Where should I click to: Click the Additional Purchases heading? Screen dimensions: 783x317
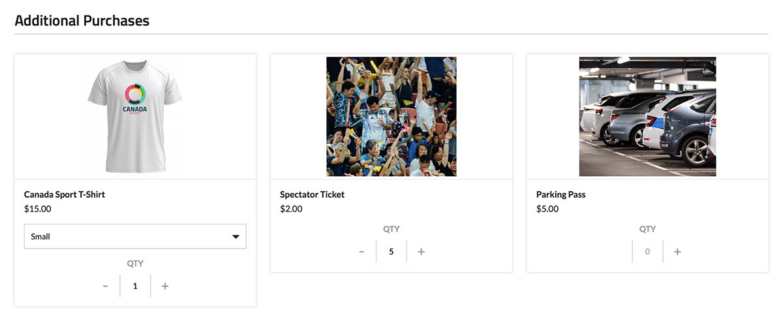(82, 21)
